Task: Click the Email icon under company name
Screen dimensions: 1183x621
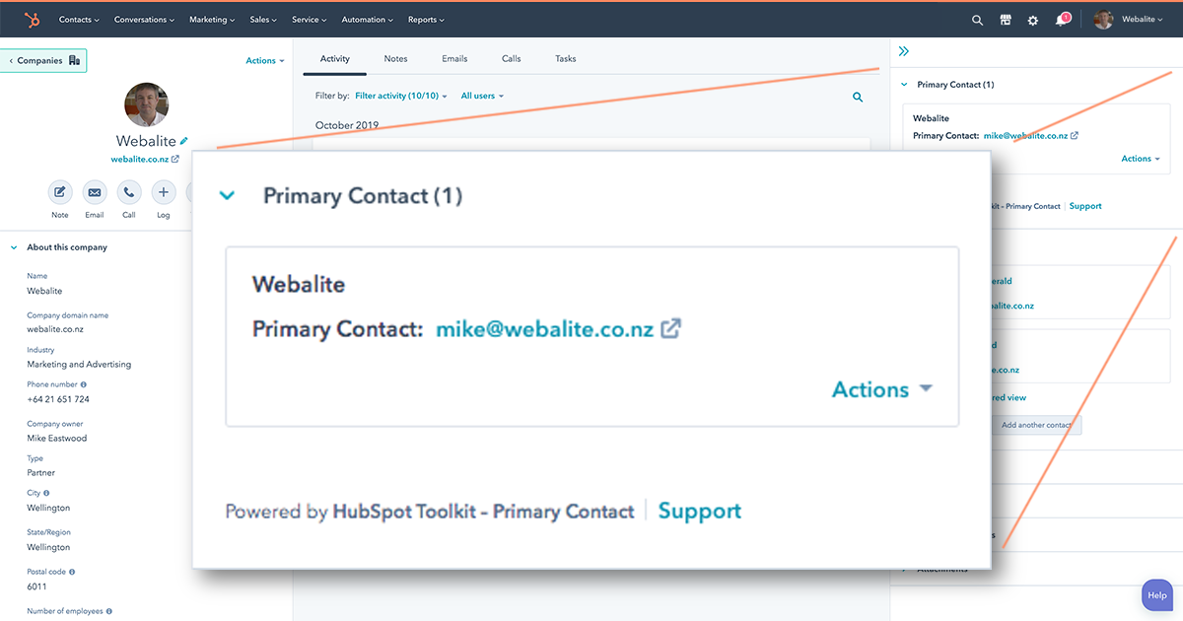Action: tap(95, 192)
